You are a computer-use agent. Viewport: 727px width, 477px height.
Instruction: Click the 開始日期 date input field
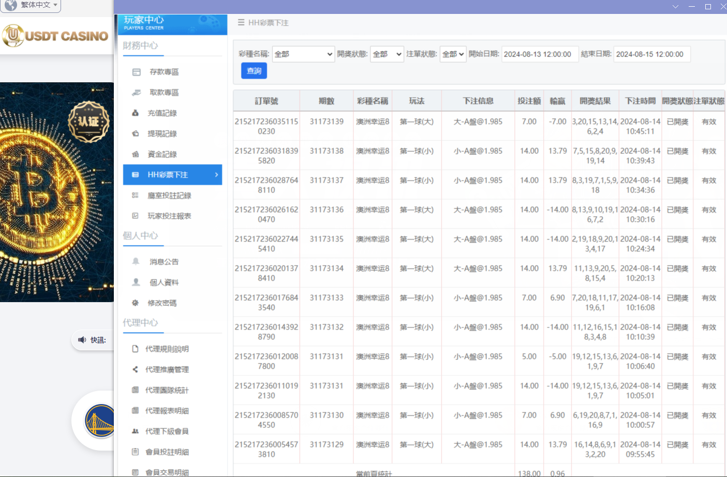pos(540,54)
